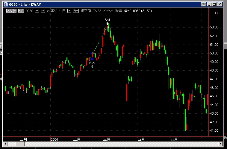The height and width of the screenshot is (149, 227).
Task: Click the 四月 date axis label
Action: [x=141, y=139]
